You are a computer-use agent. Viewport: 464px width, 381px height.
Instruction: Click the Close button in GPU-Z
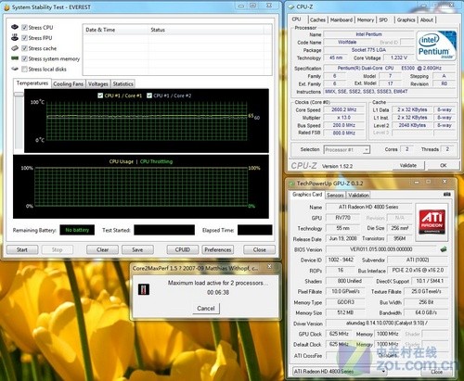(436, 372)
